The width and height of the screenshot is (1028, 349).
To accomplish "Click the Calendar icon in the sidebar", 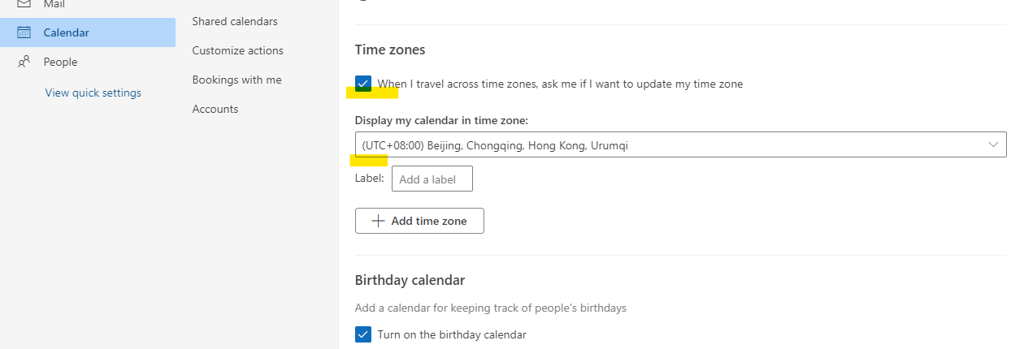I will point(24,32).
